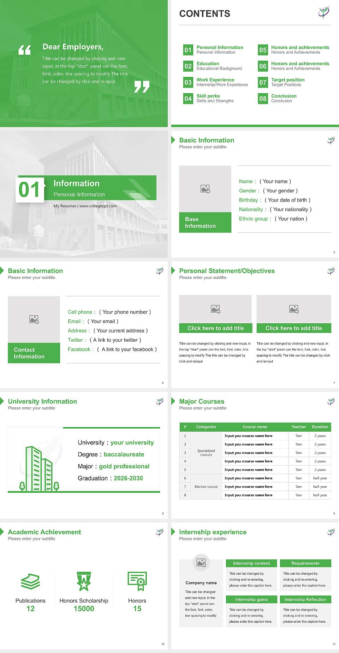339x653 pixels.
Task: Click the logo on Personal Statement/Objectives slide
Action: [x=331, y=271]
